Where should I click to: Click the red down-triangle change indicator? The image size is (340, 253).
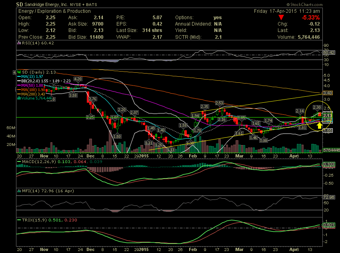click(281, 18)
